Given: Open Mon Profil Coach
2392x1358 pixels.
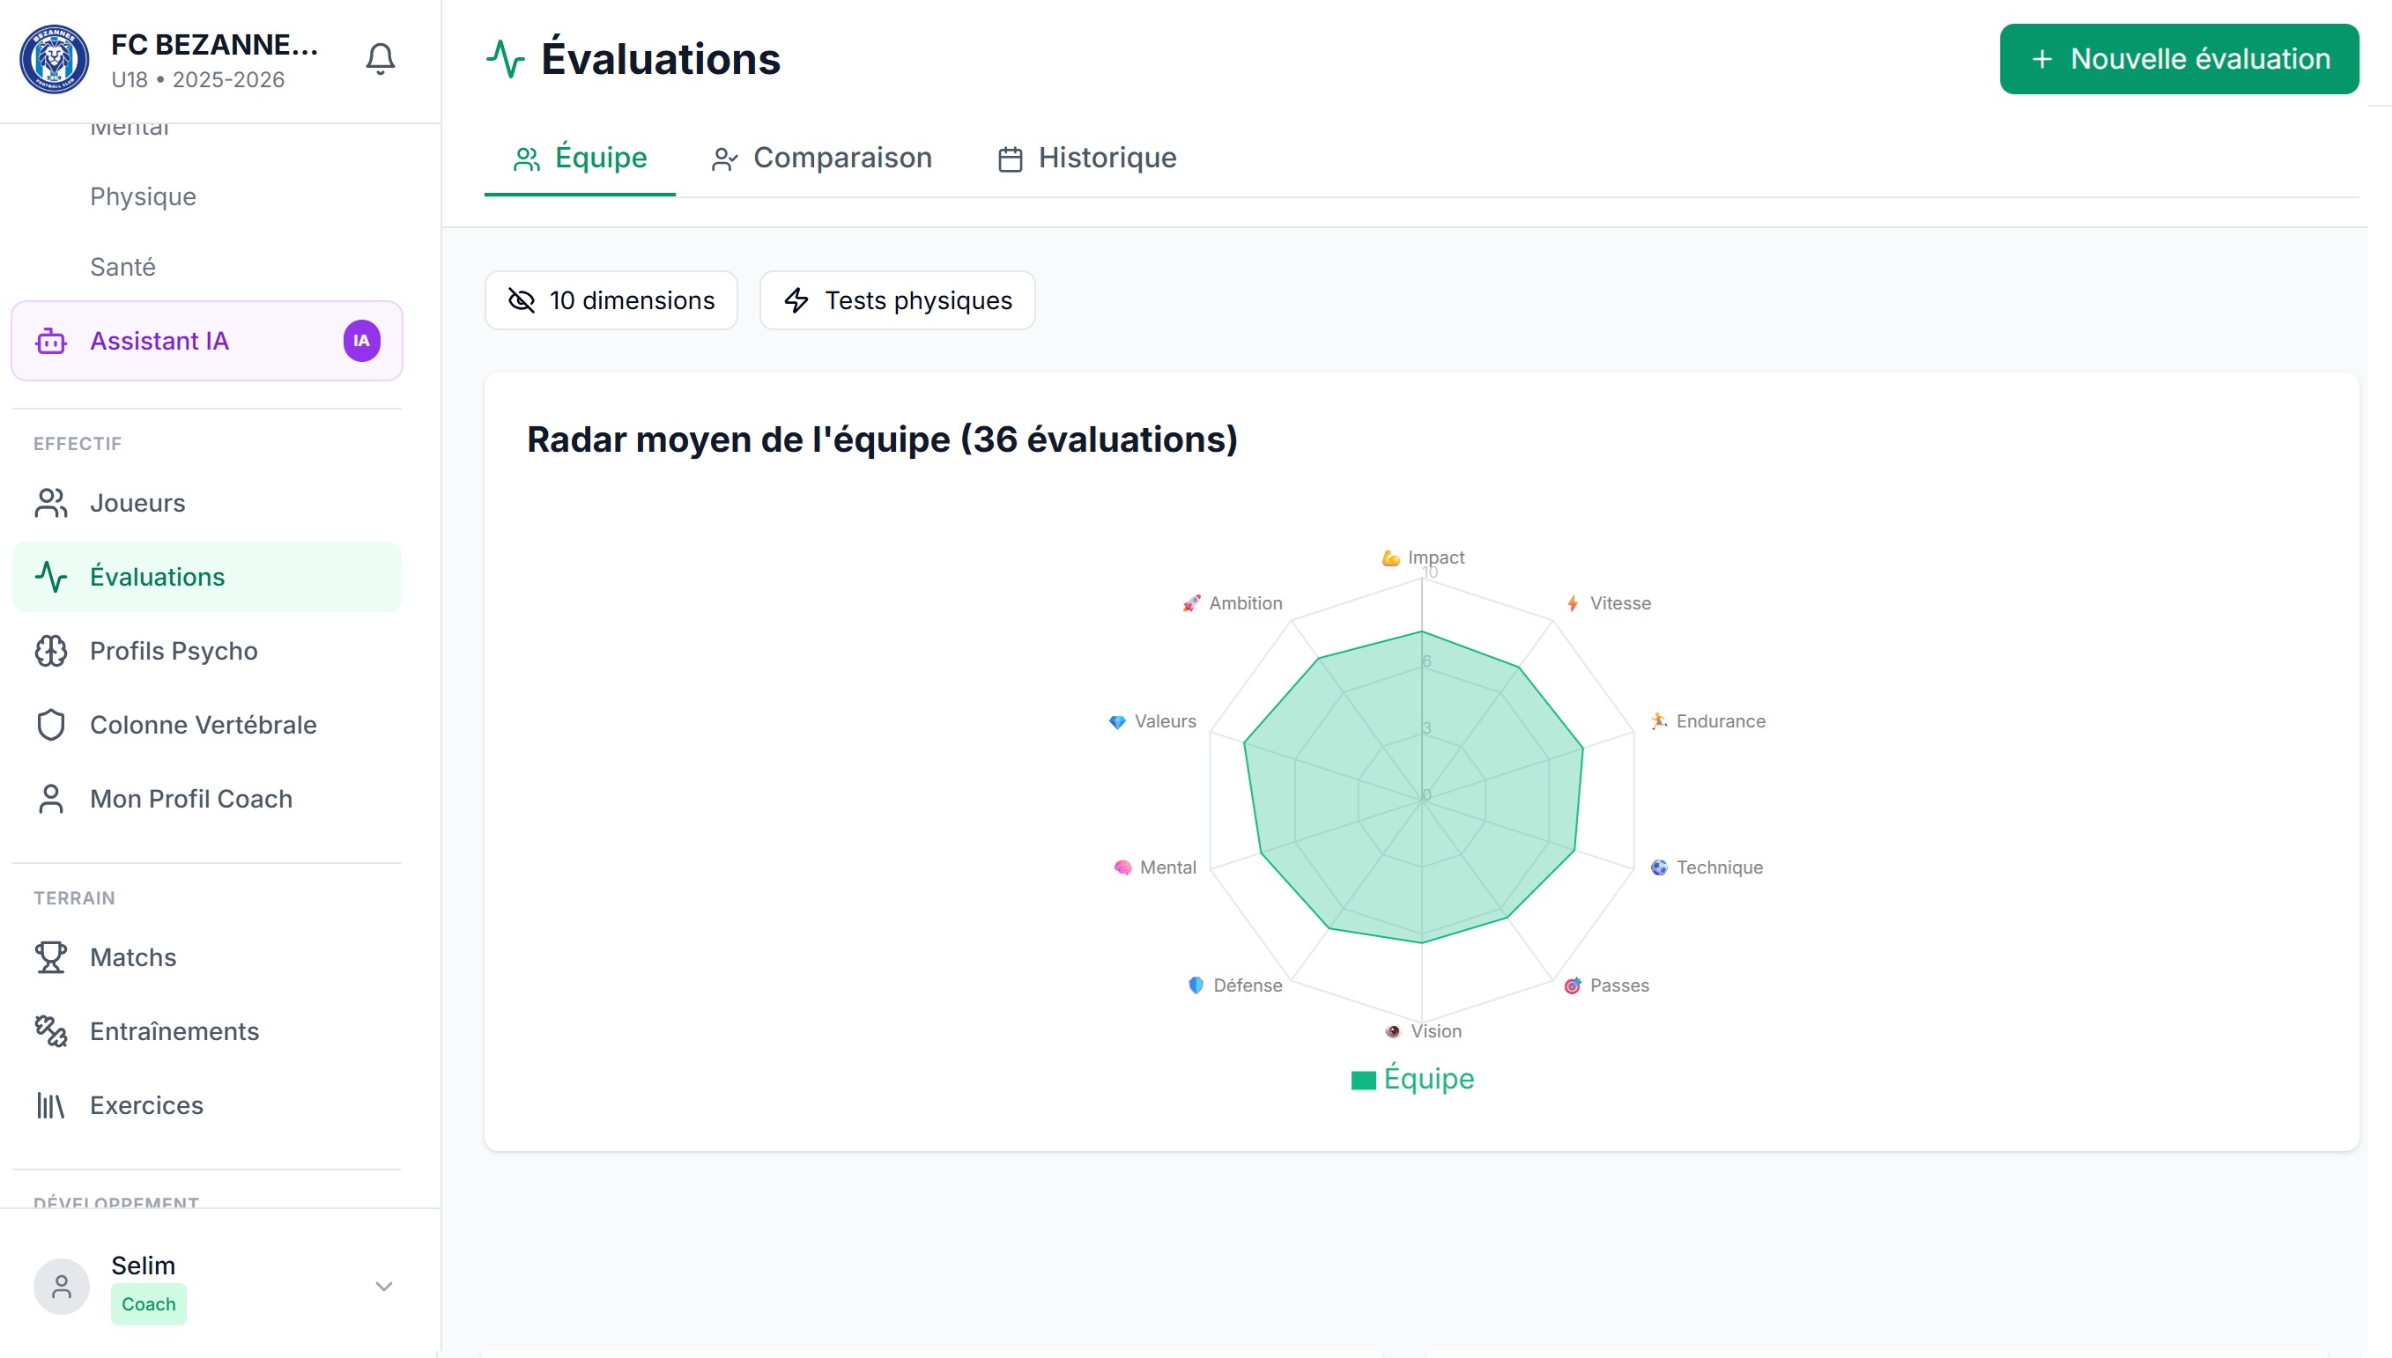Looking at the screenshot, I should point(189,799).
